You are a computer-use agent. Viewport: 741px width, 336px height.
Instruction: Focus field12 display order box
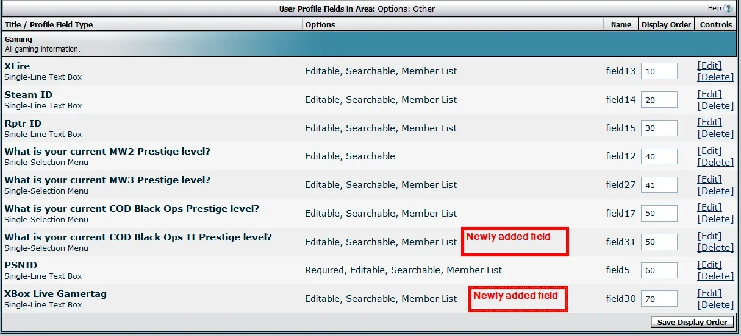click(x=659, y=156)
